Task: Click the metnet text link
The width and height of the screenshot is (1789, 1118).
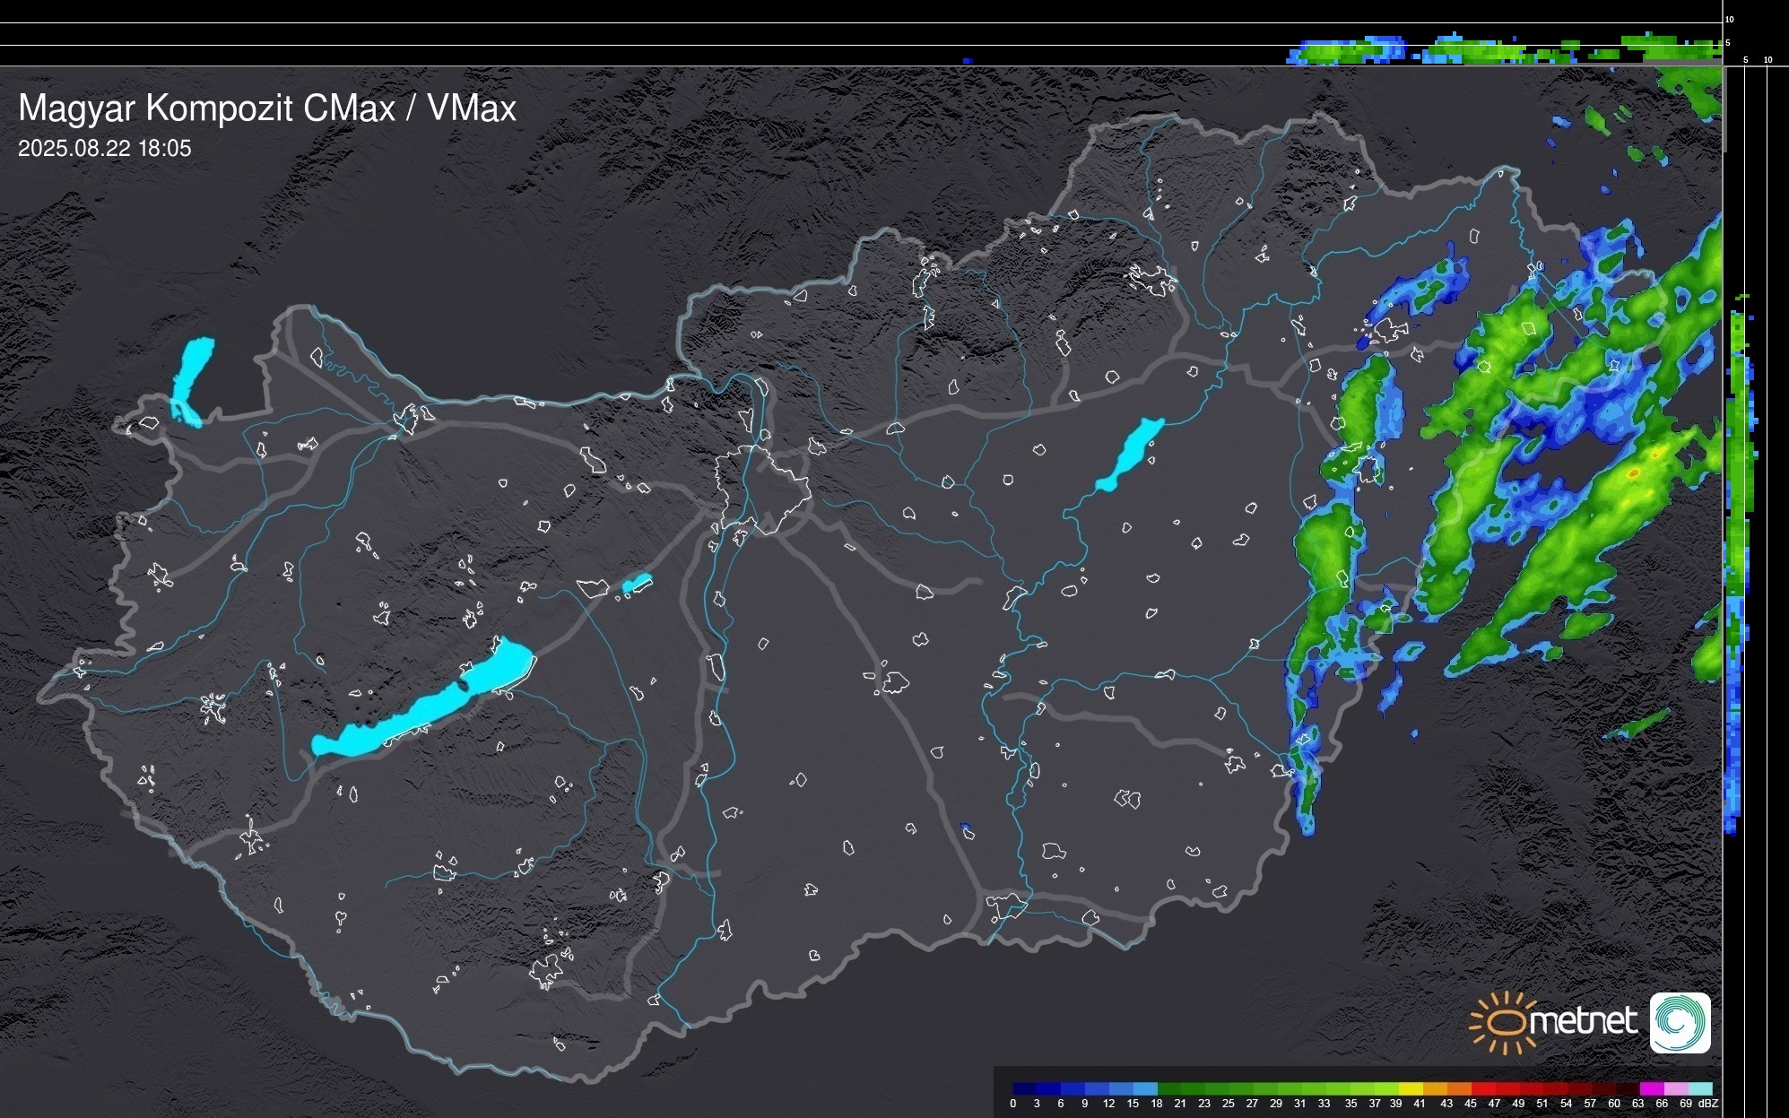Action: [1583, 1021]
